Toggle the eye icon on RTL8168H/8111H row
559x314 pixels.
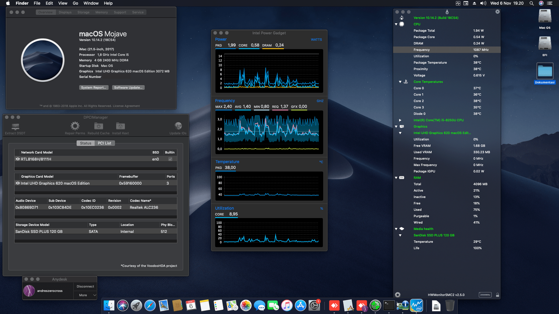(17, 159)
